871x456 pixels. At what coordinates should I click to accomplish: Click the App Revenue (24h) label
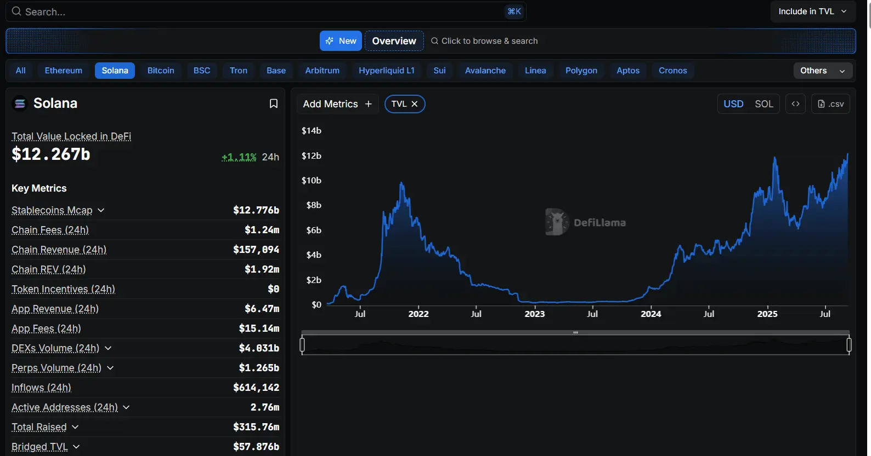(x=55, y=309)
